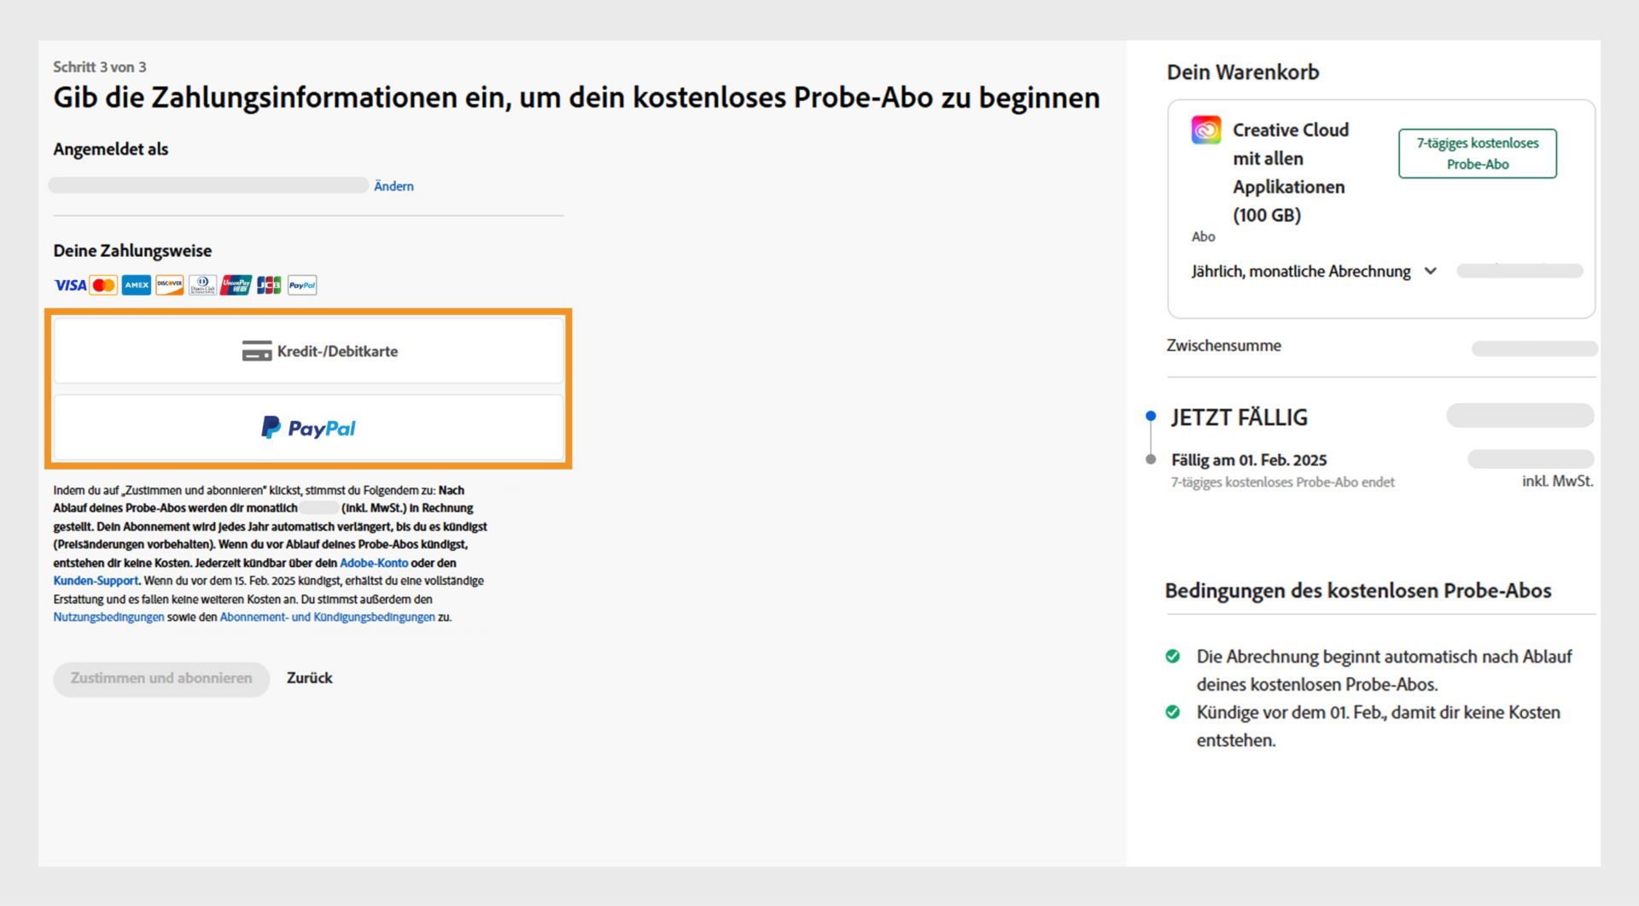Image resolution: width=1639 pixels, height=906 pixels.
Task: Select the Kredit-/Debitkarte payment option
Action: (309, 351)
